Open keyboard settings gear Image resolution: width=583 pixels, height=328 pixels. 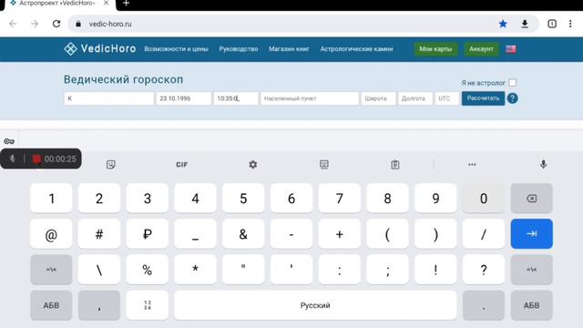(253, 164)
